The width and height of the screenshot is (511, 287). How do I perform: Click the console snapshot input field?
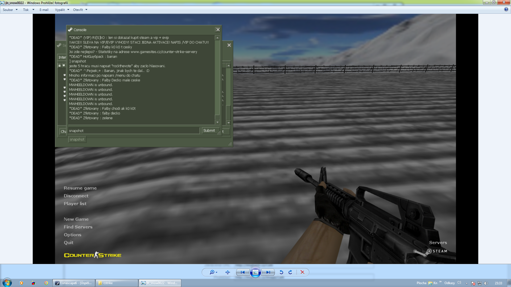coord(134,130)
